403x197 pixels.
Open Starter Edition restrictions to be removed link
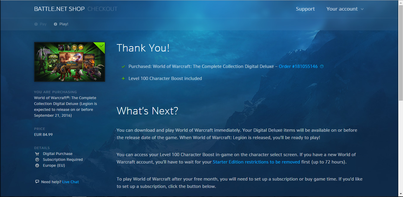click(256, 162)
